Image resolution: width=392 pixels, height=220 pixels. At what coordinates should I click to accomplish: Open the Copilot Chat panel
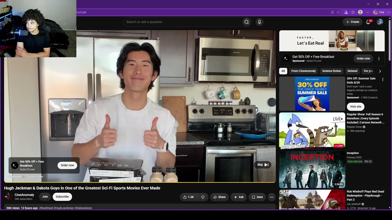(379, 12)
